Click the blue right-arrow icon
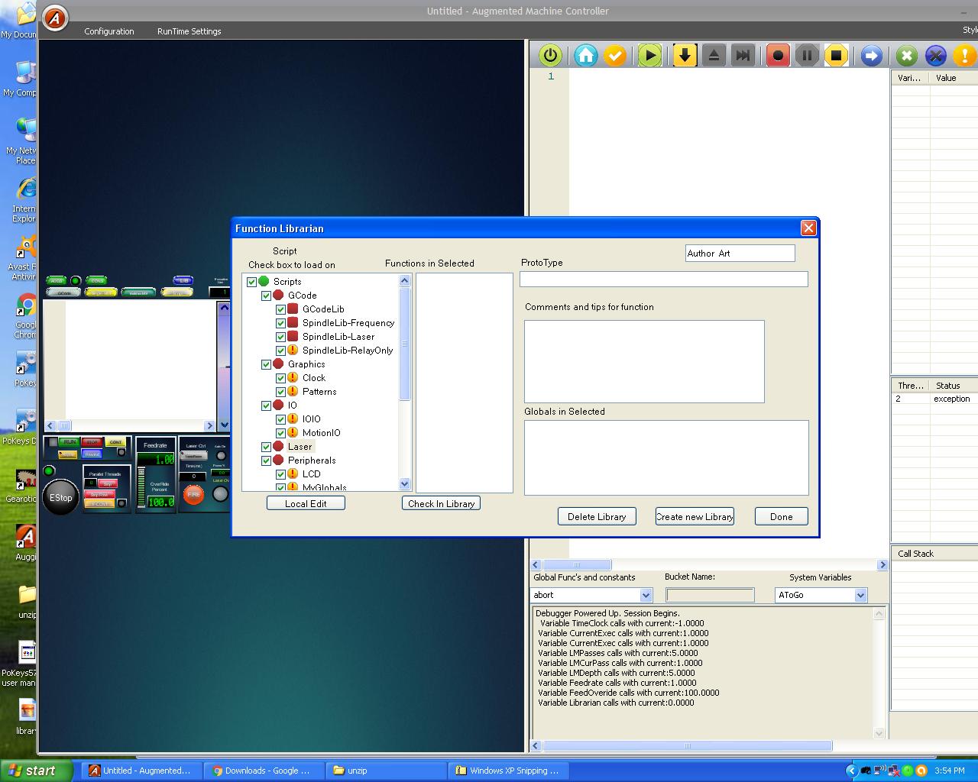Viewport: 978px width, 782px height. click(871, 55)
